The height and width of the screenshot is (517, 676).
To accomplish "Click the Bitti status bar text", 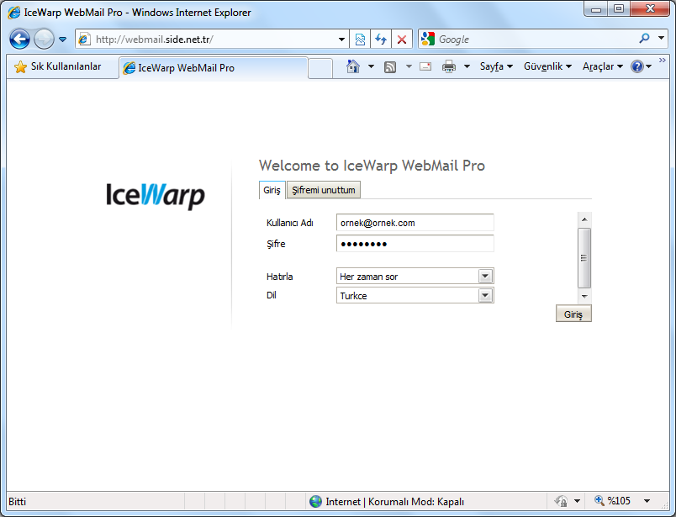I will [18, 502].
